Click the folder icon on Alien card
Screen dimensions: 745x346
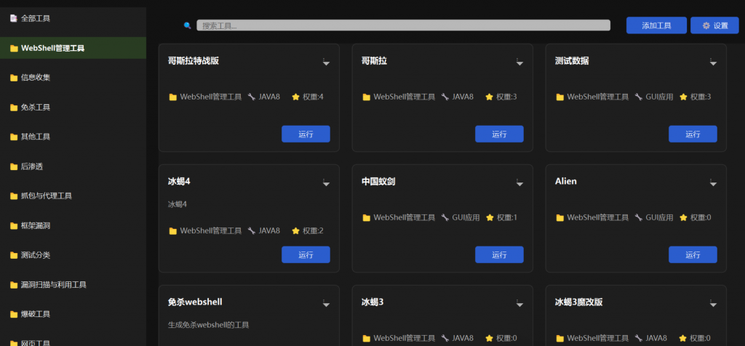point(559,218)
